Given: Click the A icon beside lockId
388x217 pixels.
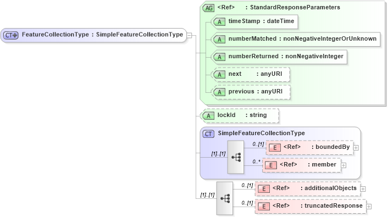Looking at the screenshot, I should (208, 115).
